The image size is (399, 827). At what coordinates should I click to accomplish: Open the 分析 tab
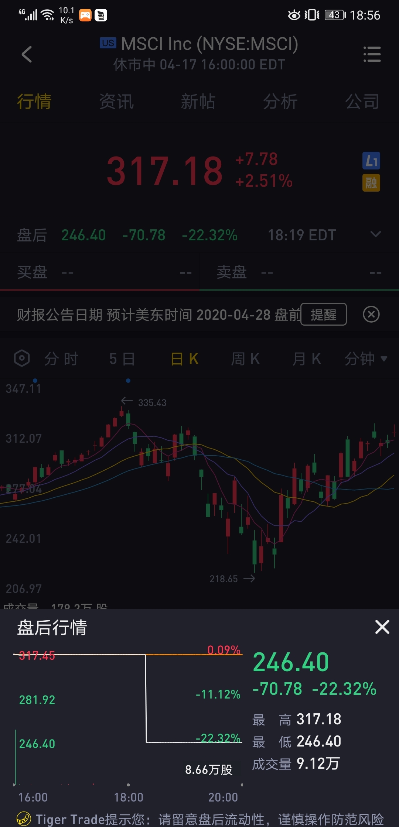(280, 102)
